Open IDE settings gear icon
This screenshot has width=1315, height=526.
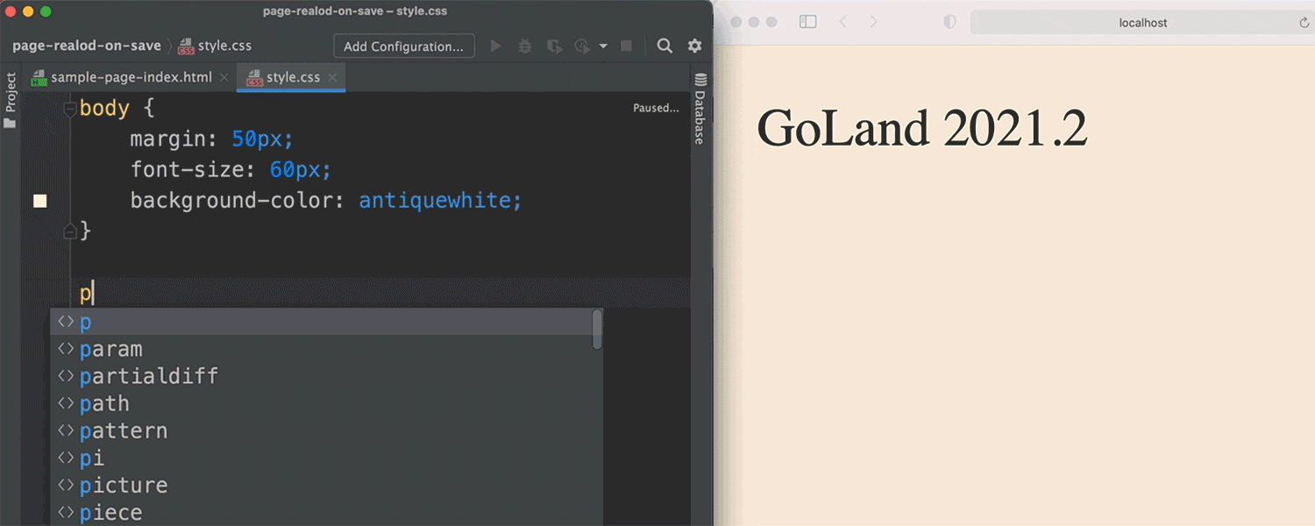point(694,46)
